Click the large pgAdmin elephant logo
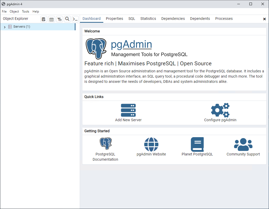The image size is (269, 209). coord(96,49)
